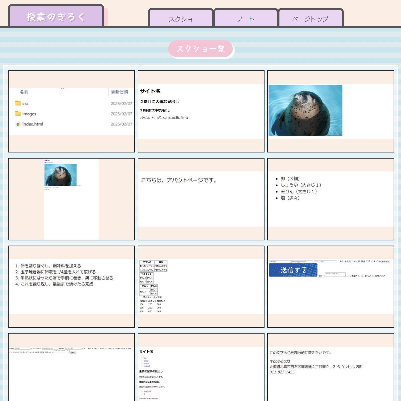401x401 pixels.
Task: Go to the ページトップ tab
Action: coord(310,19)
